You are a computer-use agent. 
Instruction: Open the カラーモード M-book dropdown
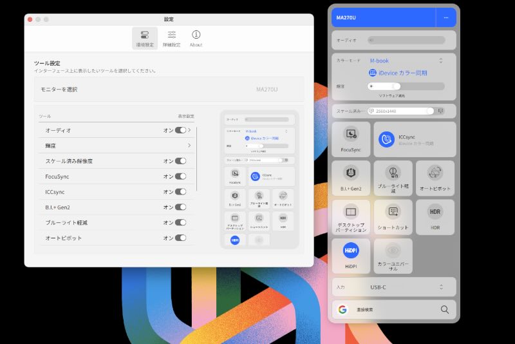point(406,61)
